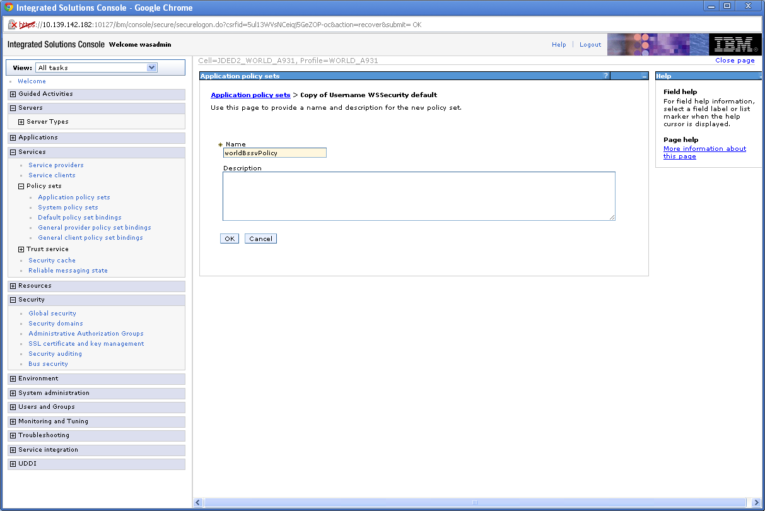Expand System administration section
The height and width of the screenshot is (511, 765).
13,393
